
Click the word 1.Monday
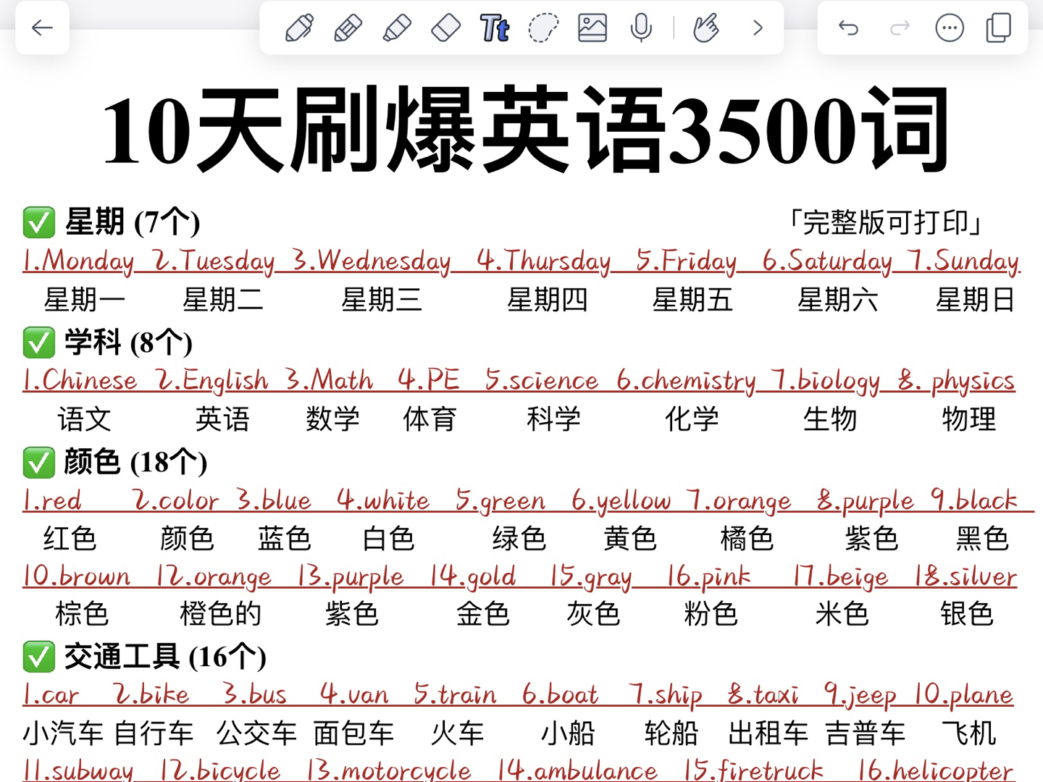click(78, 261)
